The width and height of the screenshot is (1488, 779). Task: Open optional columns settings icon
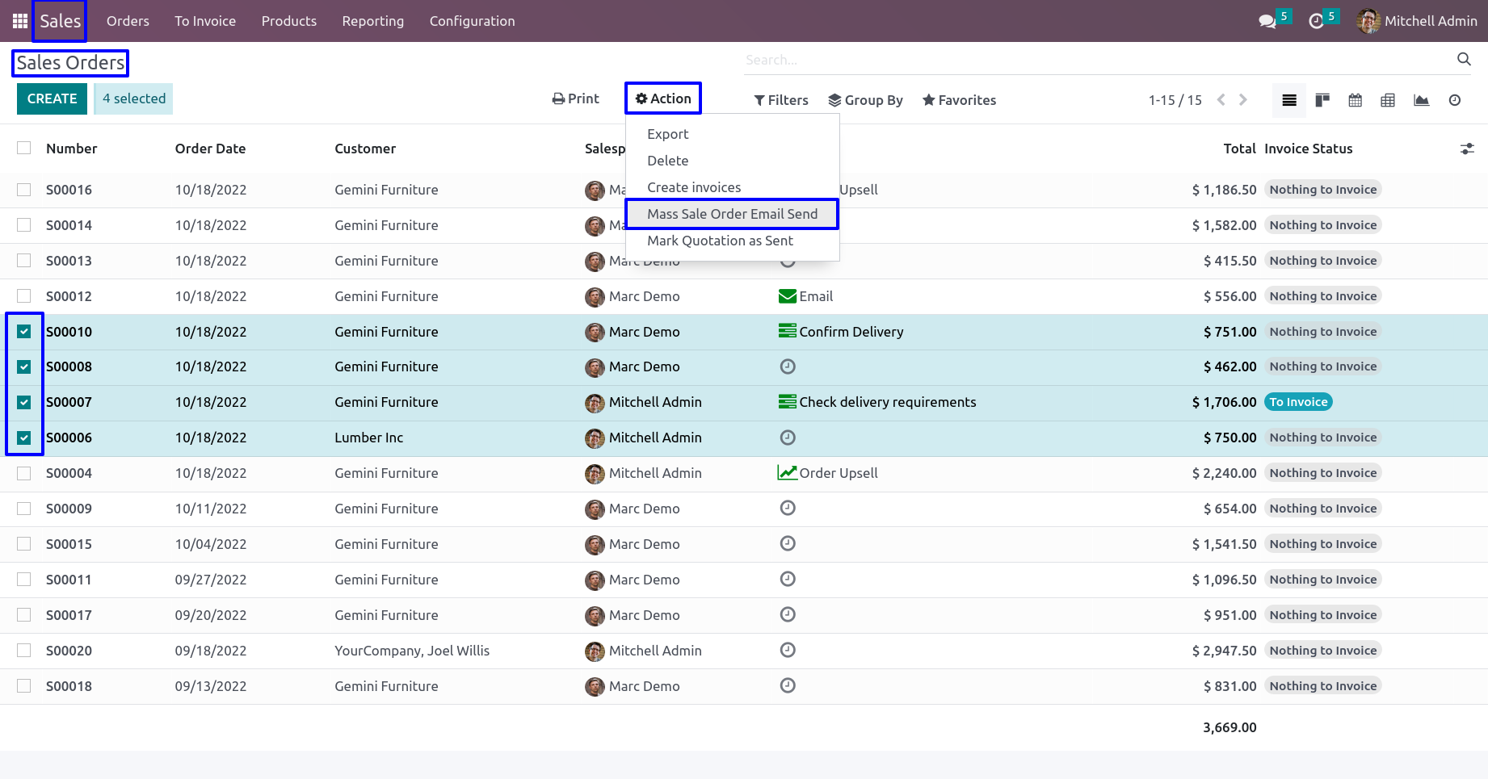(x=1467, y=149)
